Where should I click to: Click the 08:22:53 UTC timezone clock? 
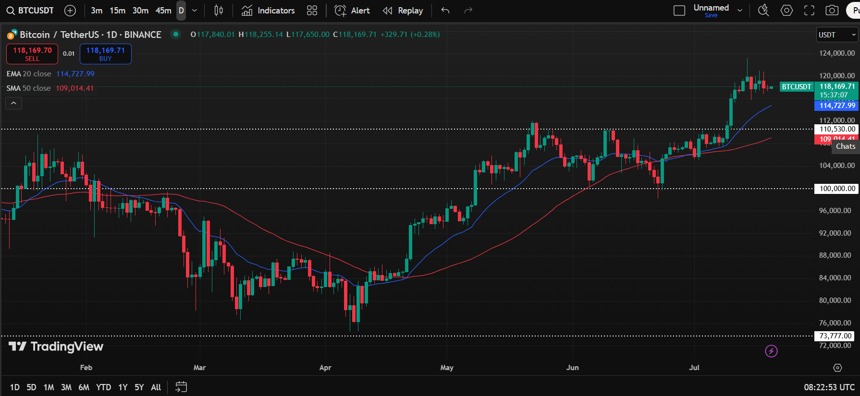[x=829, y=387]
